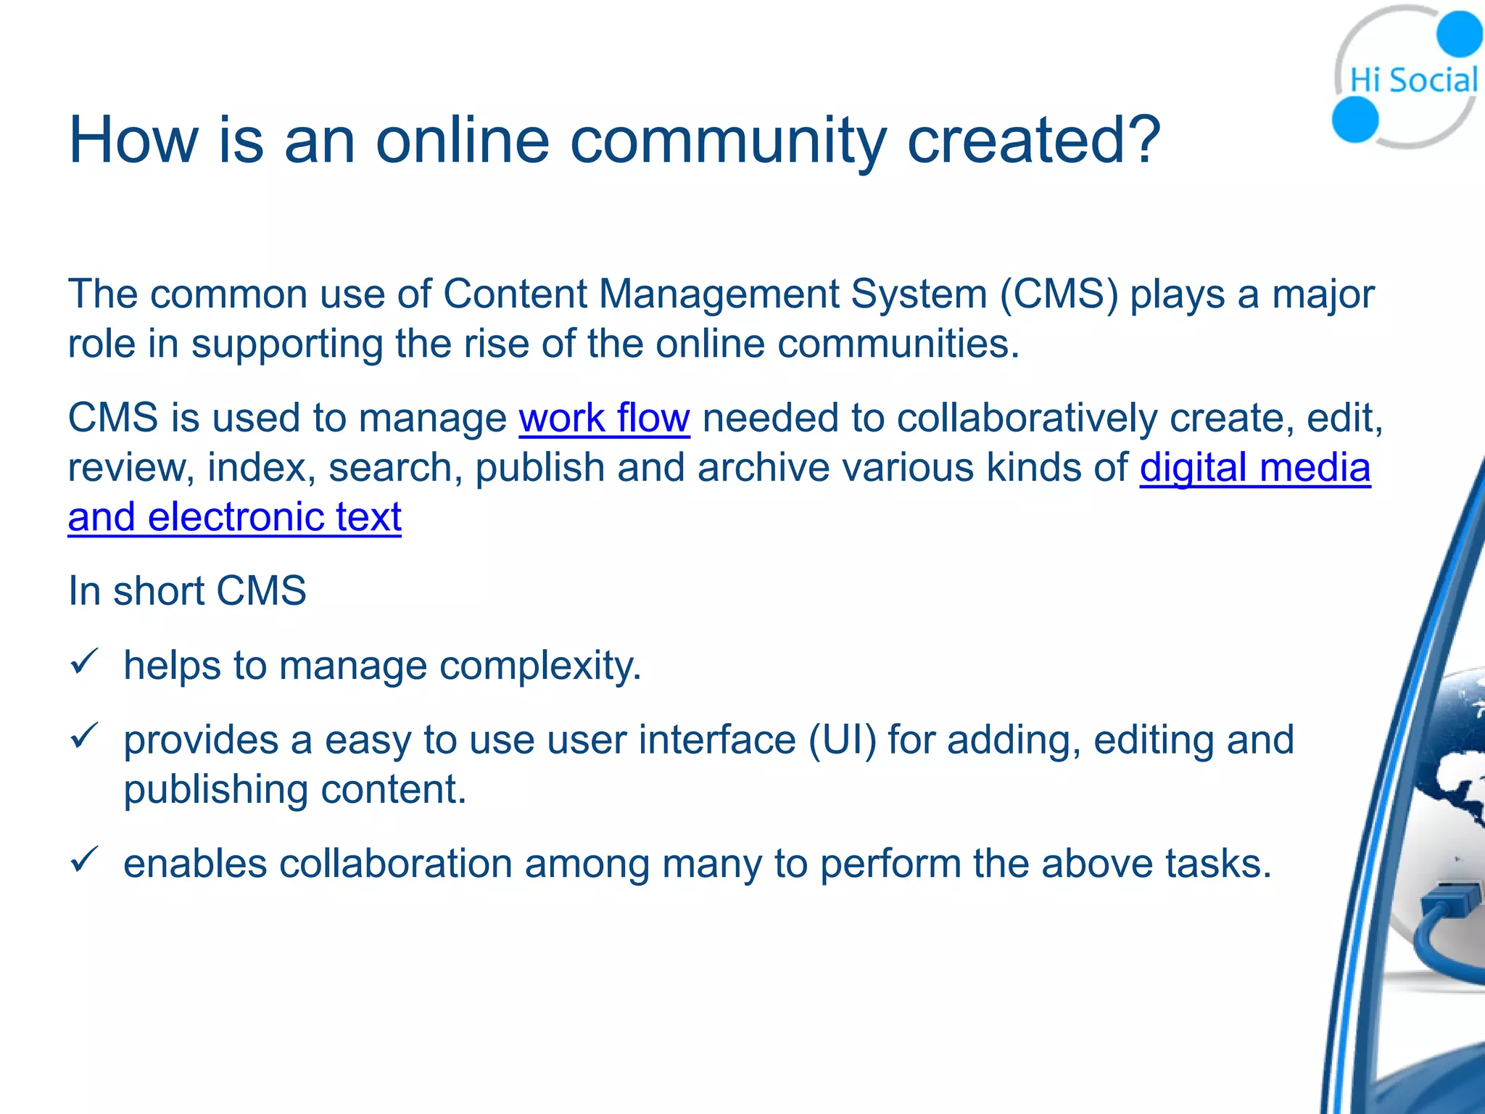
Task: Click the slide title 'How is an online community created?'
Action: tap(614, 139)
